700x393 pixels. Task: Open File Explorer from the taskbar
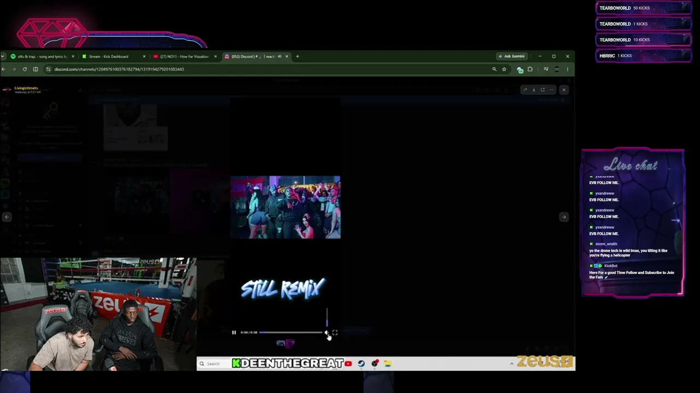coord(388,364)
